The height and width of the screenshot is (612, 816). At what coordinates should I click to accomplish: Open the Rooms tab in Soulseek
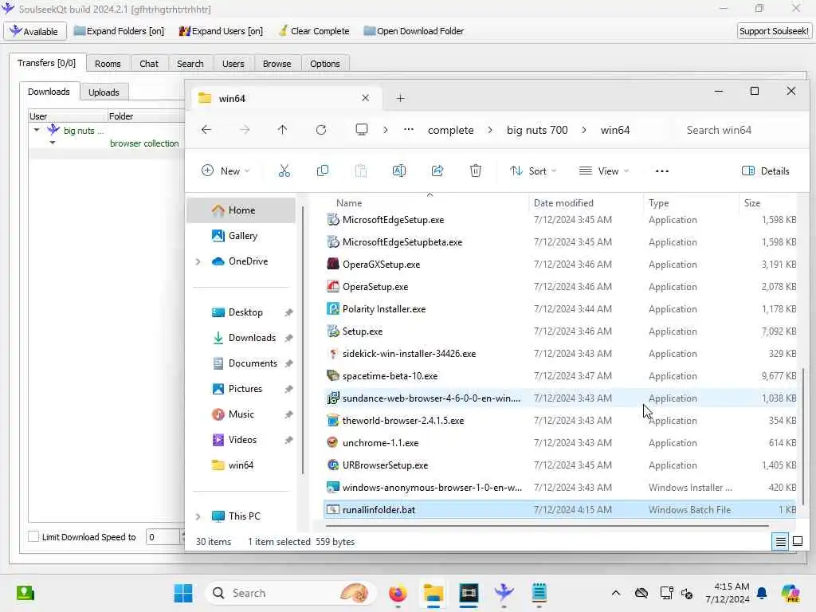click(x=108, y=64)
